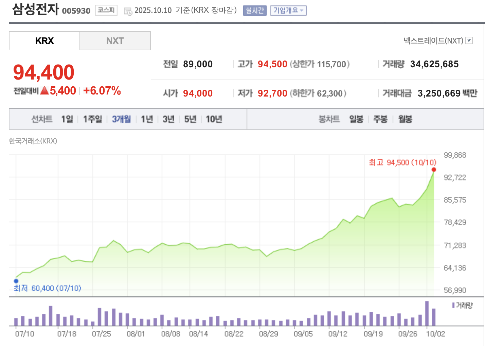Open the calendar icon beside the date
The image size is (485, 346).
128,11
